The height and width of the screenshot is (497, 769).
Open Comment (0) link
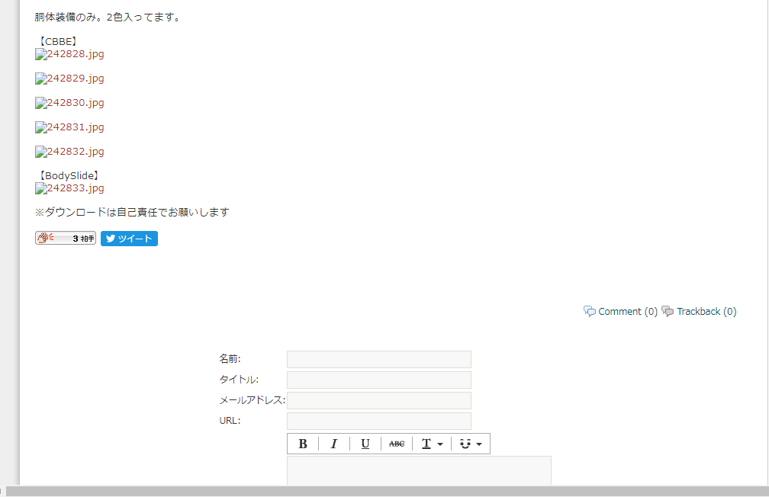(x=628, y=311)
